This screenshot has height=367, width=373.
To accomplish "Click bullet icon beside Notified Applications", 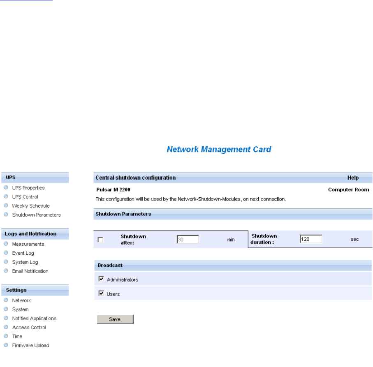I will click(x=6, y=318).
